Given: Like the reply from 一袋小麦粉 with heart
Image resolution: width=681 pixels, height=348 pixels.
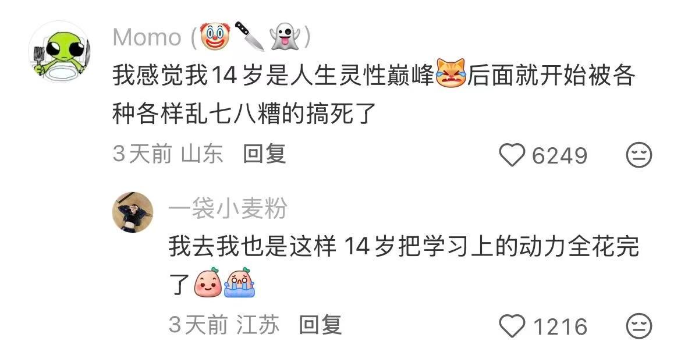Looking at the screenshot, I should 512,326.
